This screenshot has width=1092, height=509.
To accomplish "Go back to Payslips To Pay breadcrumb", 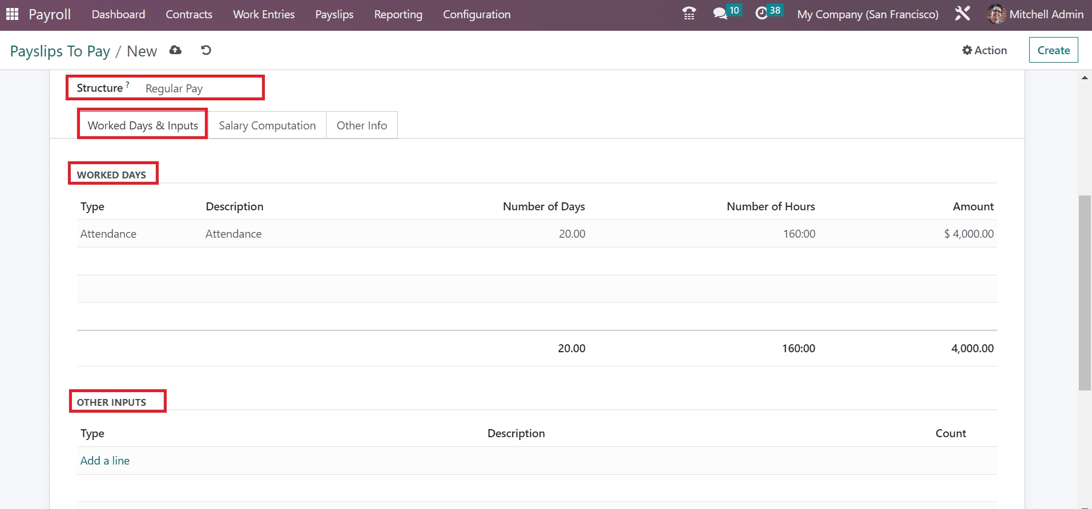I will click(x=60, y=51).
